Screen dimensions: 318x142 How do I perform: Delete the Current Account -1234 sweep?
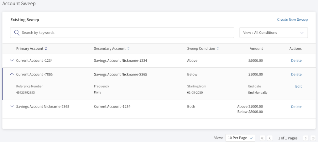pos(296,60)
